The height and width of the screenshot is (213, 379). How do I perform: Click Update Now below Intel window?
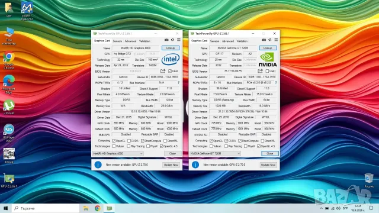[171, 165]
